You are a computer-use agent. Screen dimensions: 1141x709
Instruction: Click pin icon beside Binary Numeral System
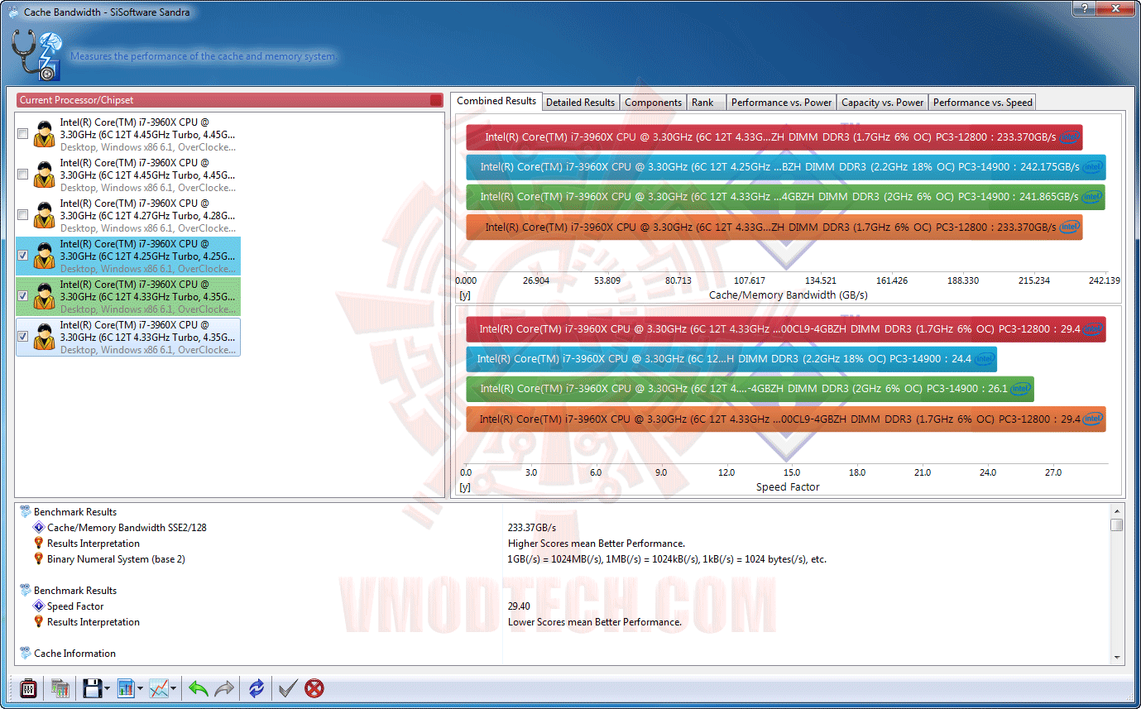pos(38,558)
